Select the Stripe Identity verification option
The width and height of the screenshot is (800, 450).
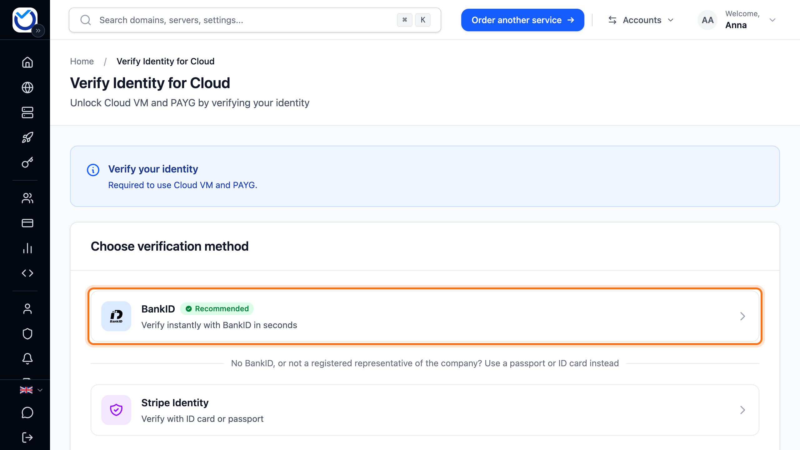[x=425, y=410]
